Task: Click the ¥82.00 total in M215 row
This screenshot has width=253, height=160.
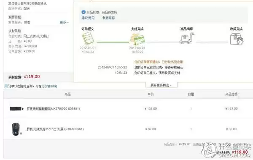Action: pyautogui.click(x=231, y=129)
